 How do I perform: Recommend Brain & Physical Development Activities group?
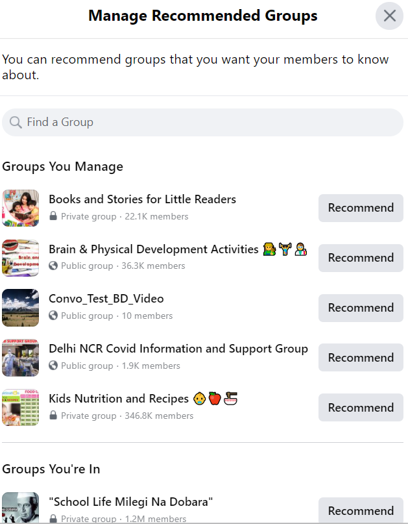tap(361, 258)
